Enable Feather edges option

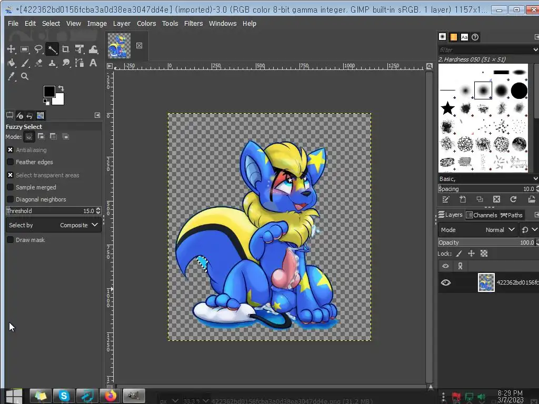point(11,162)
